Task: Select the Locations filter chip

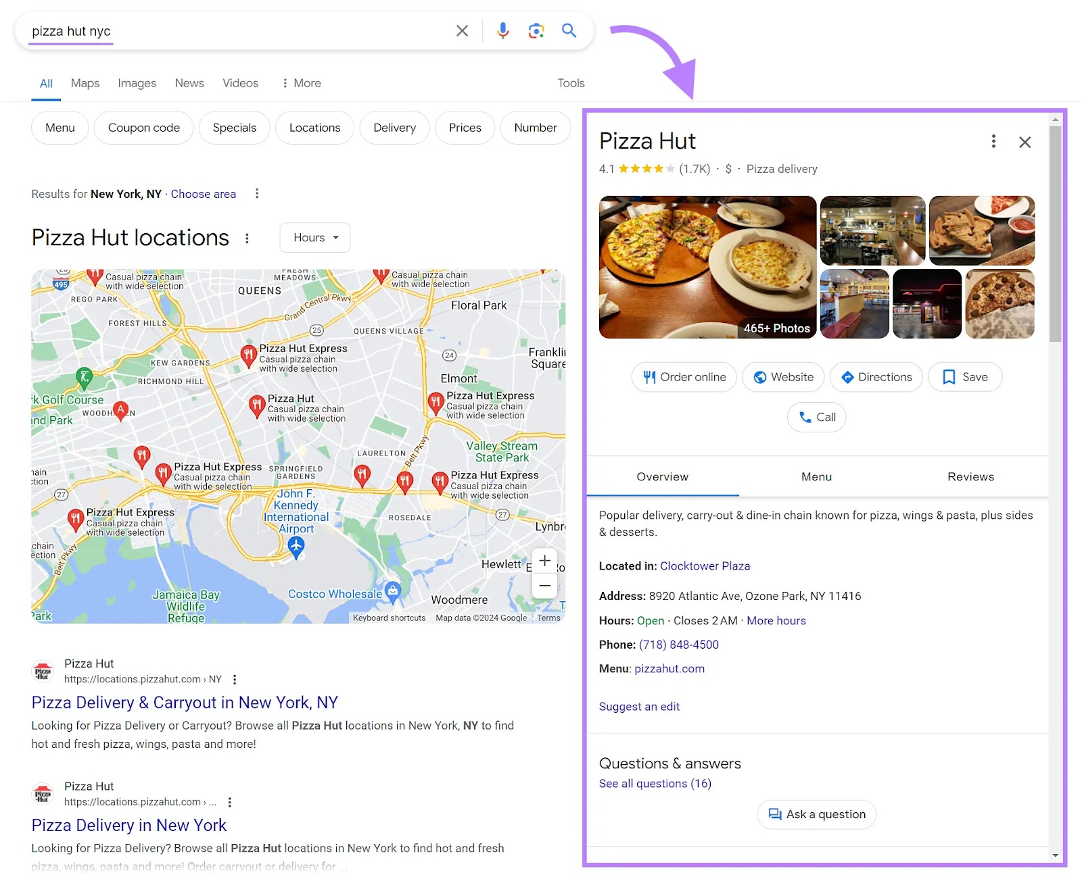Action: 314,127
